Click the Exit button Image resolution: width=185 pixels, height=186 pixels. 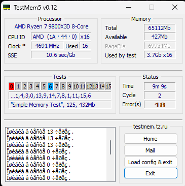pos(151,173)
